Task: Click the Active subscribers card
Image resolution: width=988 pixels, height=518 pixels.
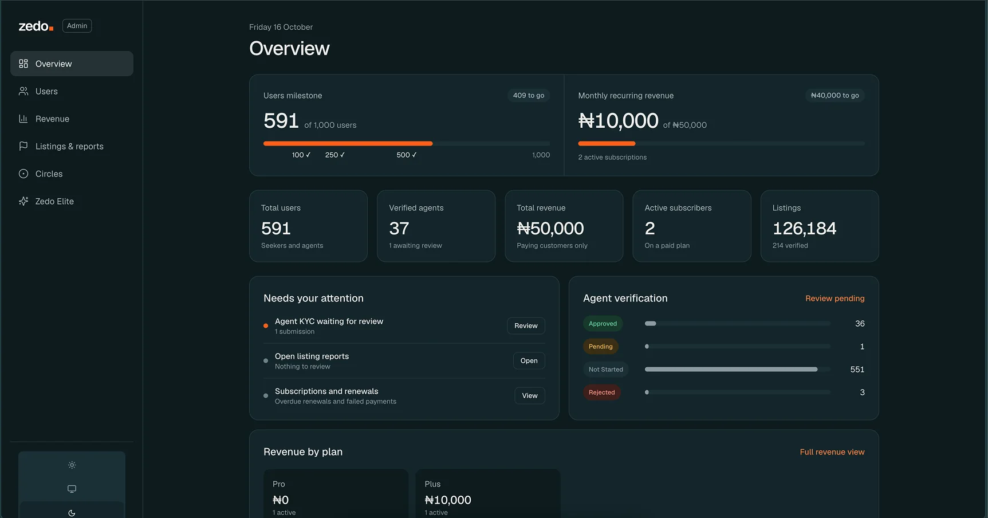Action: point(692,226)
